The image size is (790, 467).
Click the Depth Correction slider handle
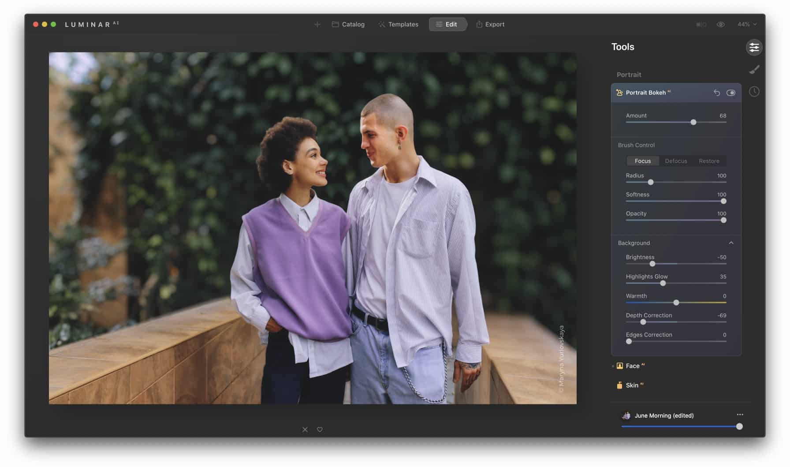pos(643,322)
